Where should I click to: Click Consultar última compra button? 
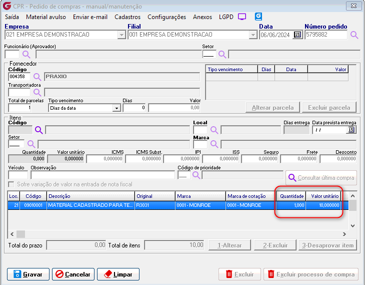(321, 178)
